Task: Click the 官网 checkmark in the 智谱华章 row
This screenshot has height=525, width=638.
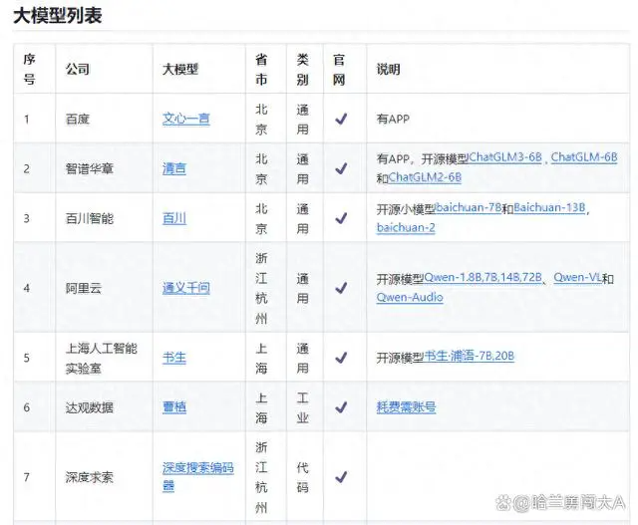Action: (341, 168)
